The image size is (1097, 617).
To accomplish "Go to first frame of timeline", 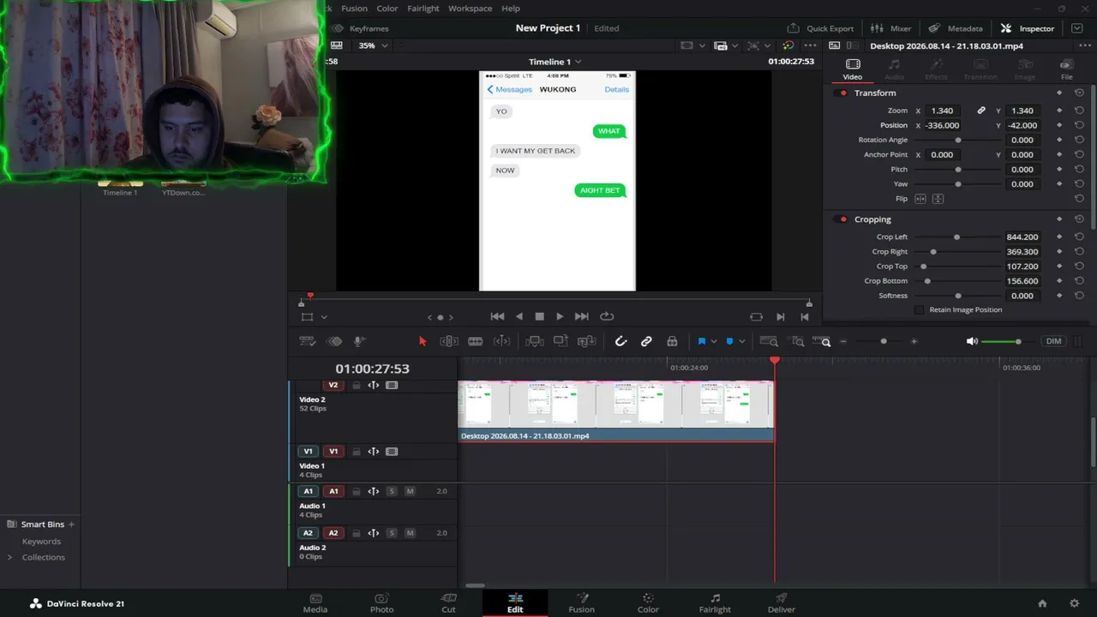I will tap(497, 316).
